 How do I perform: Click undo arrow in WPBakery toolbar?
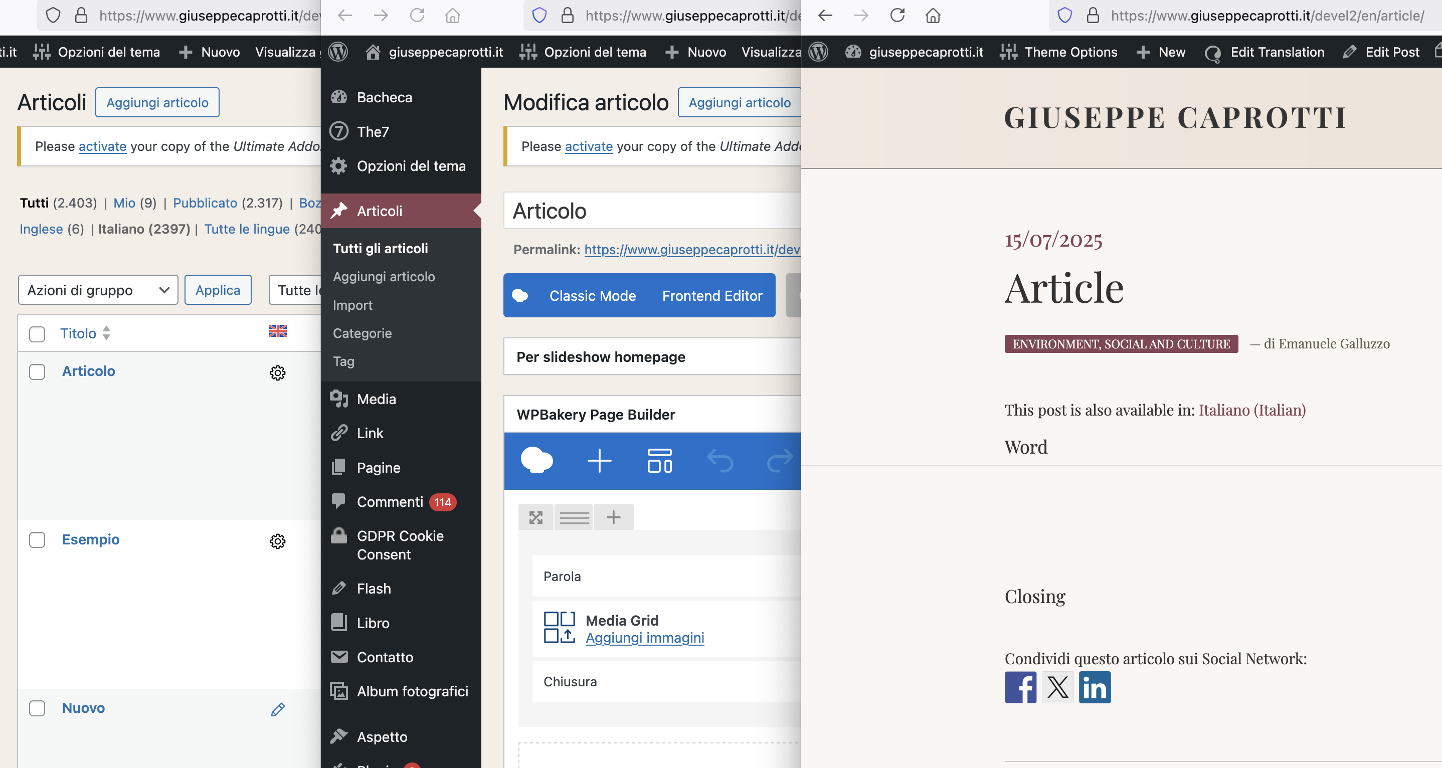coord(719,461)
